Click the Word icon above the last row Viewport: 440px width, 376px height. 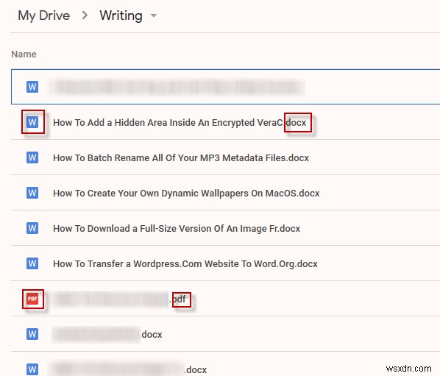tap(32, 334)
